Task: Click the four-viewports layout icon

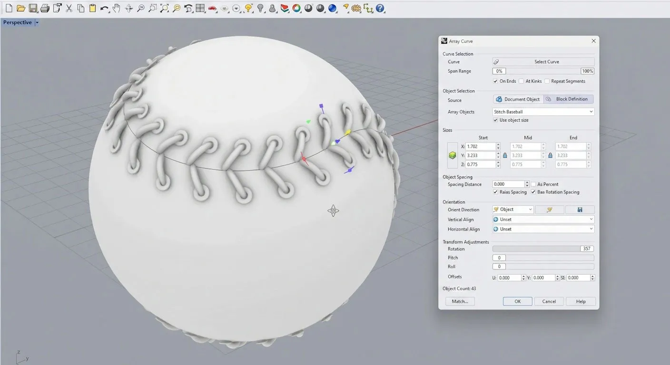Action: (200, 8)
